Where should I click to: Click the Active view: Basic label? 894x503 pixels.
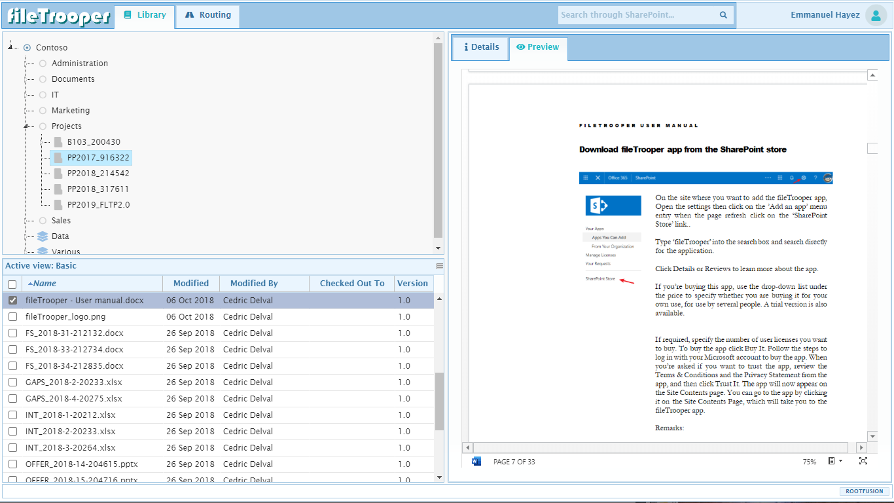pyautogui.click(x=41, y=266)
